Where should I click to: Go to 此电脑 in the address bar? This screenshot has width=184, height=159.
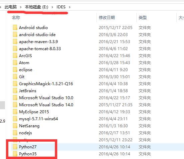point(11,7)
